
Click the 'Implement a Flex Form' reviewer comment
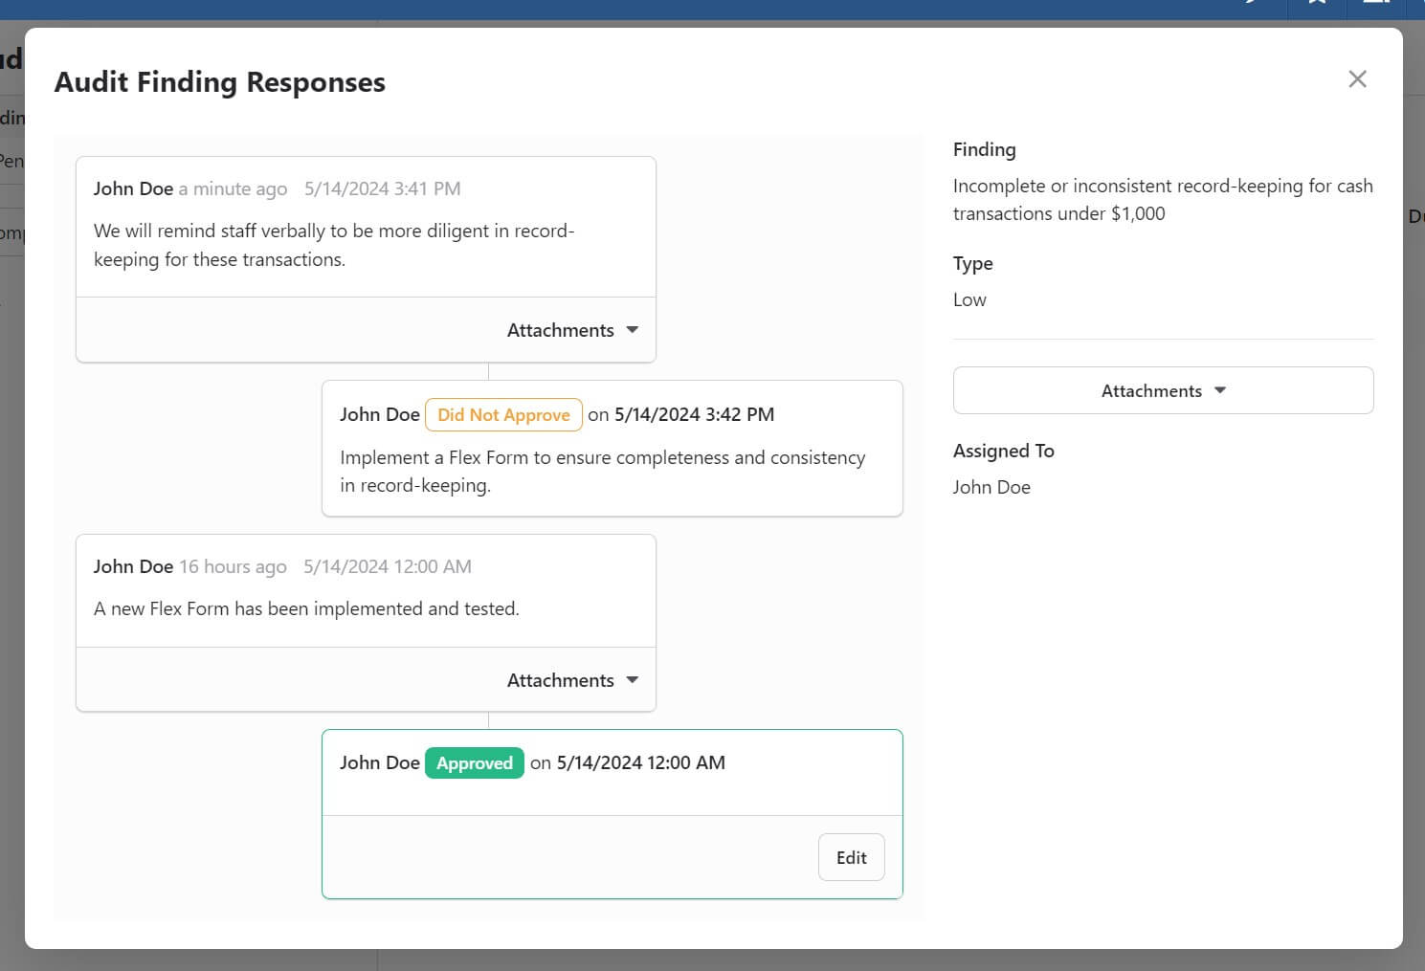coord(602,471)
